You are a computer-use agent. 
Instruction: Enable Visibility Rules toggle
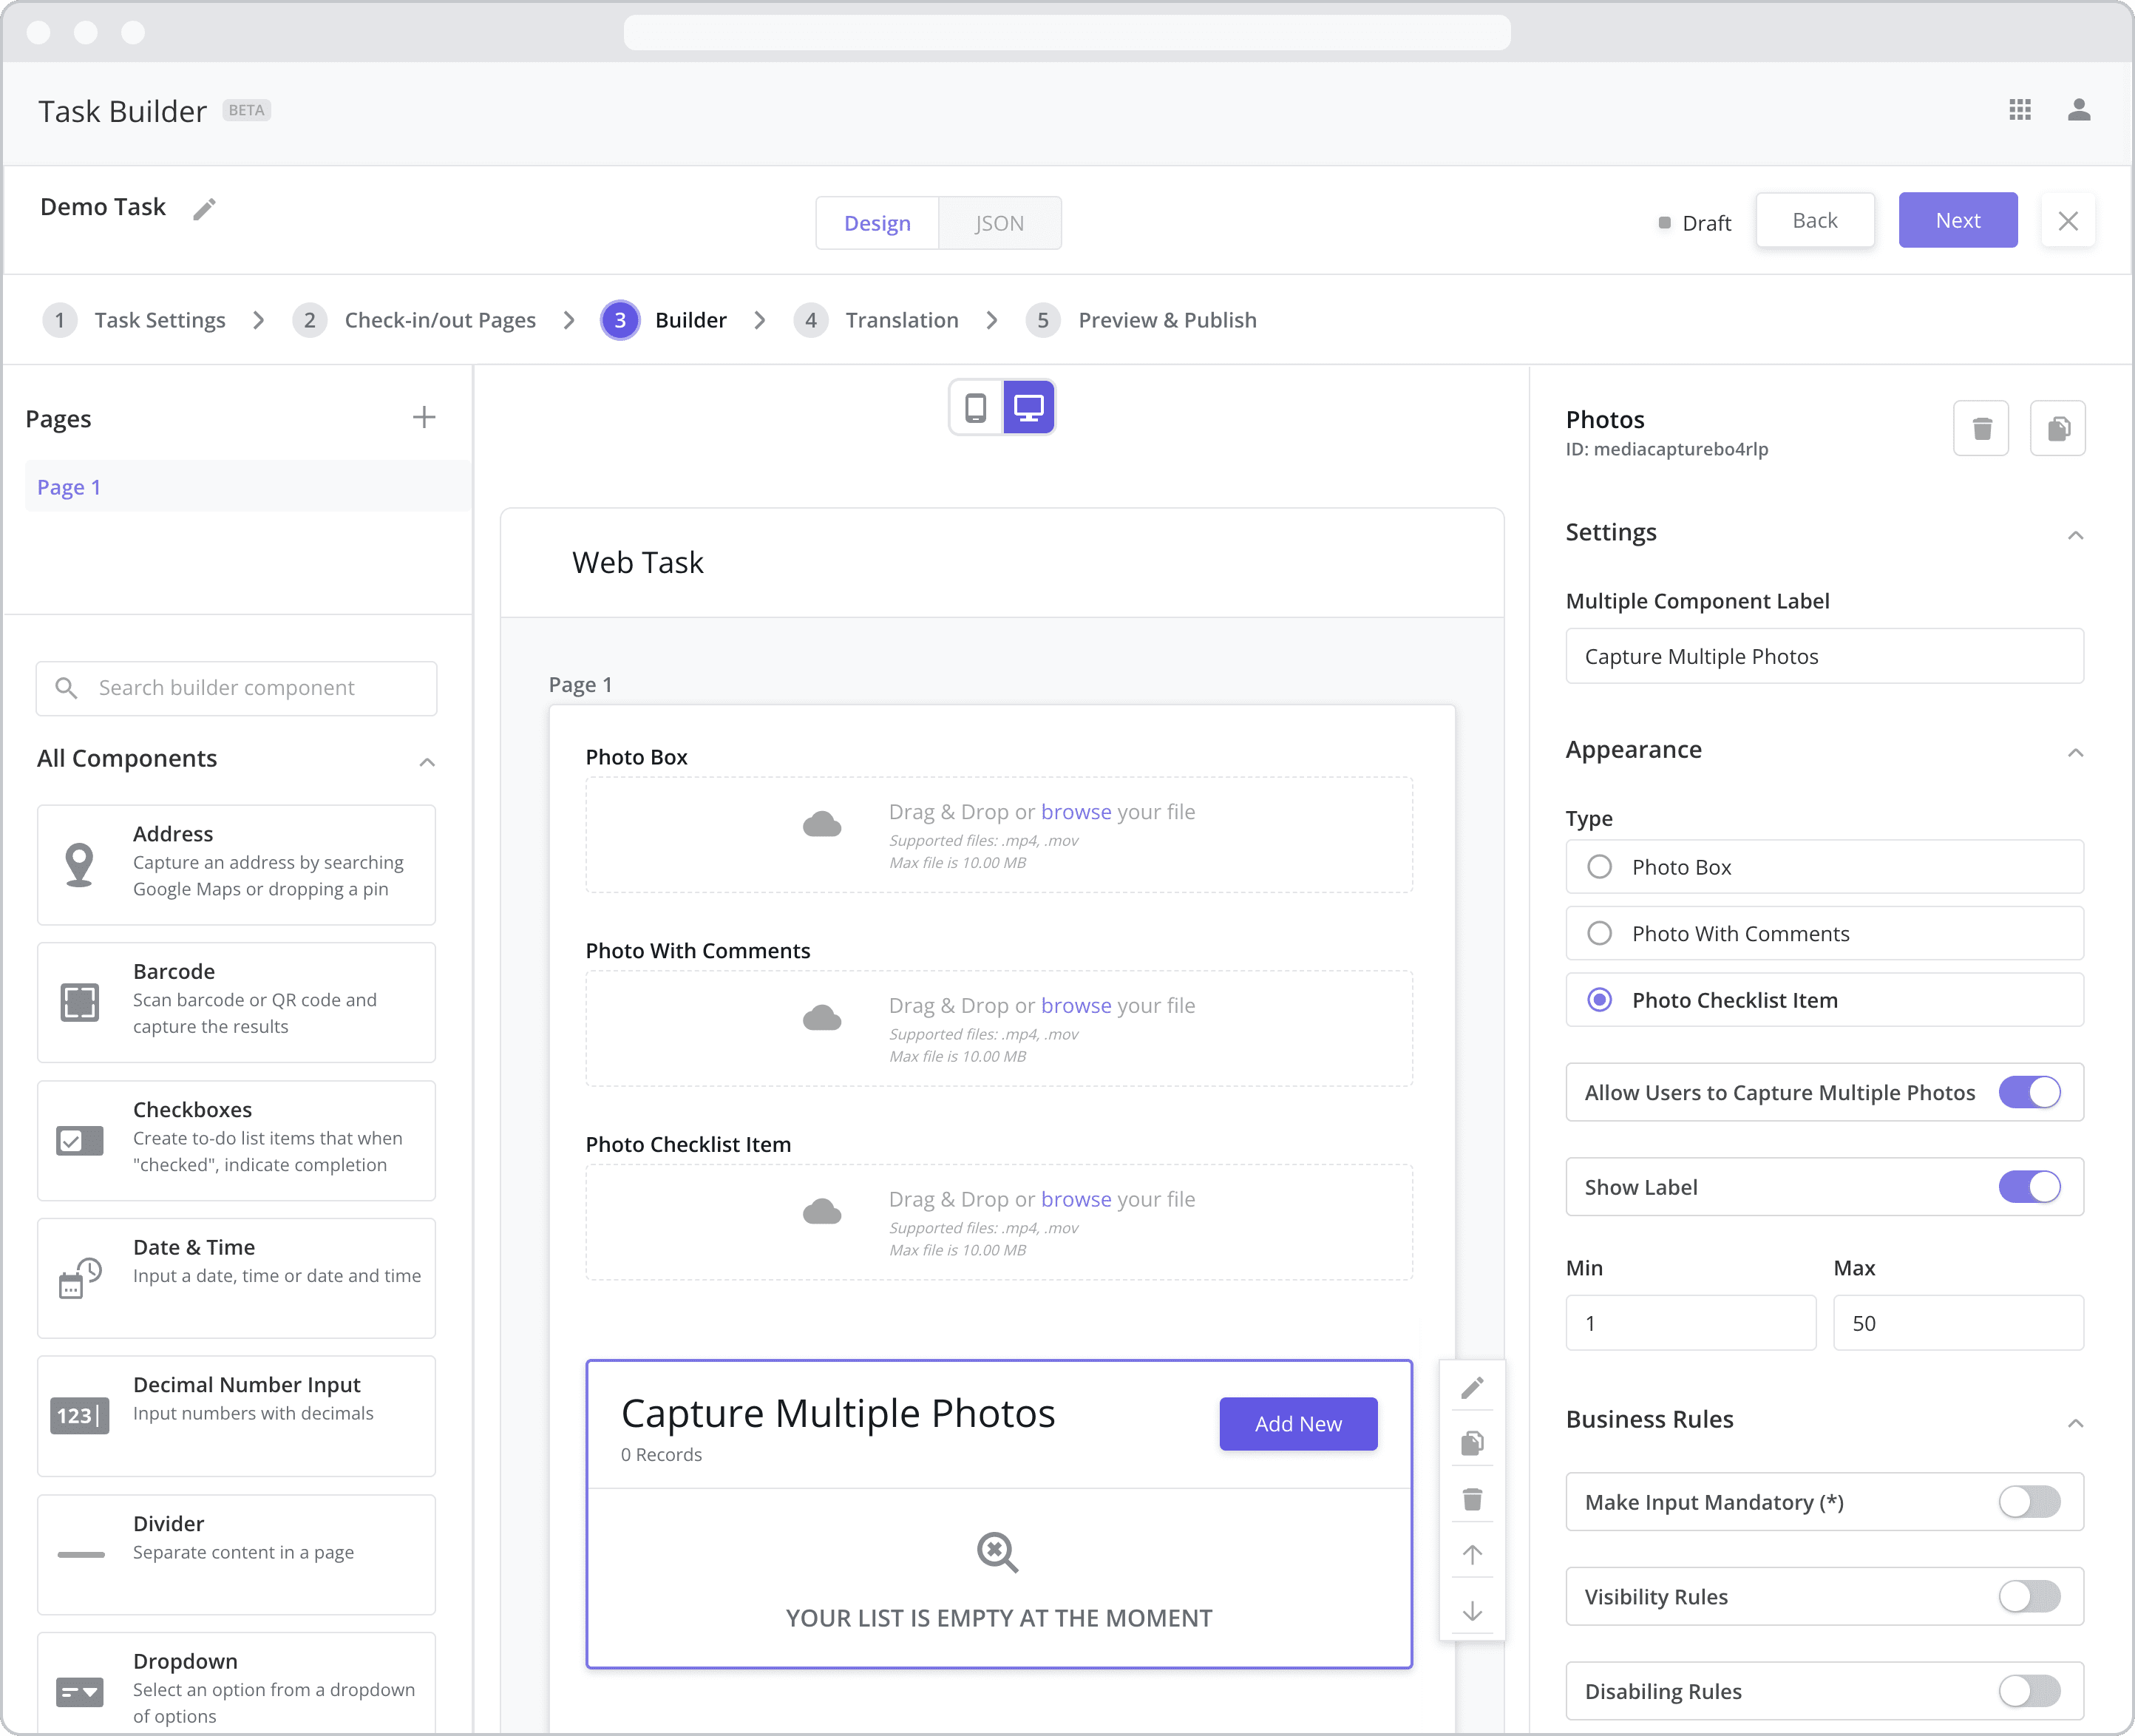(2030, 1597)
